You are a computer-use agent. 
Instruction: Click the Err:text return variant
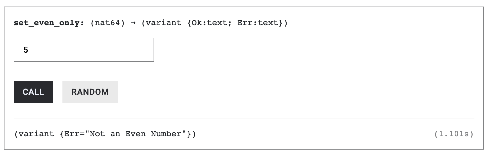(x=258, y=23)
